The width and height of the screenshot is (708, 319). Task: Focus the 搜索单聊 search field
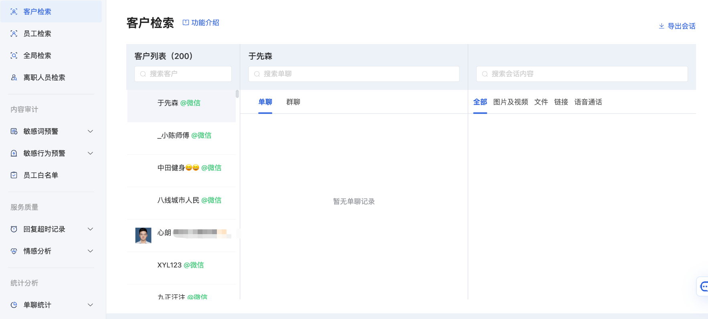point(354,74)
